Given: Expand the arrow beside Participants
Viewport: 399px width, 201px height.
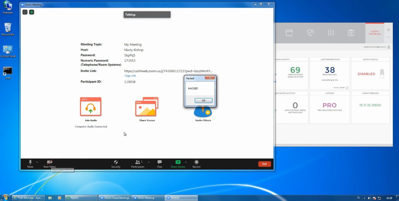Looking at the screenshot, I should coord(149,162).
